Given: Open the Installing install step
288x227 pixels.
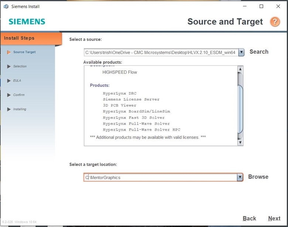Looking at the screenshot, I should [x=20, y=109].
